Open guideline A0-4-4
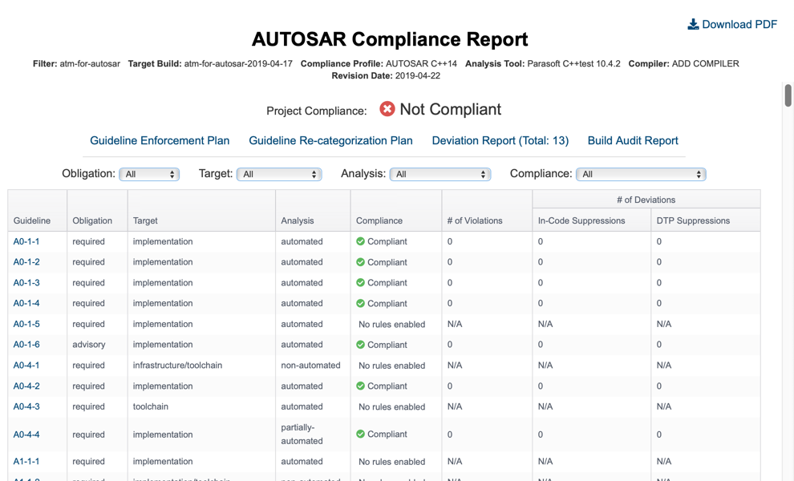 [26, 435]
